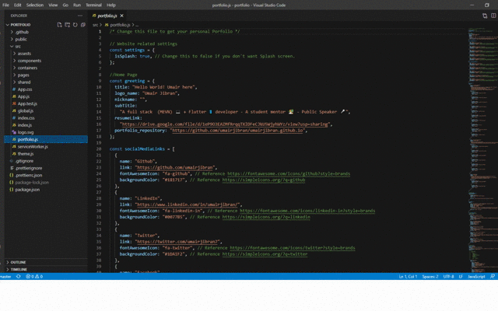Open serviceWorker.js file
This screenshot has height=311, width=498.
(33, 147)
